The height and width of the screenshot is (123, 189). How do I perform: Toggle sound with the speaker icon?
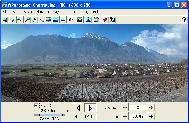coord(71,20)
